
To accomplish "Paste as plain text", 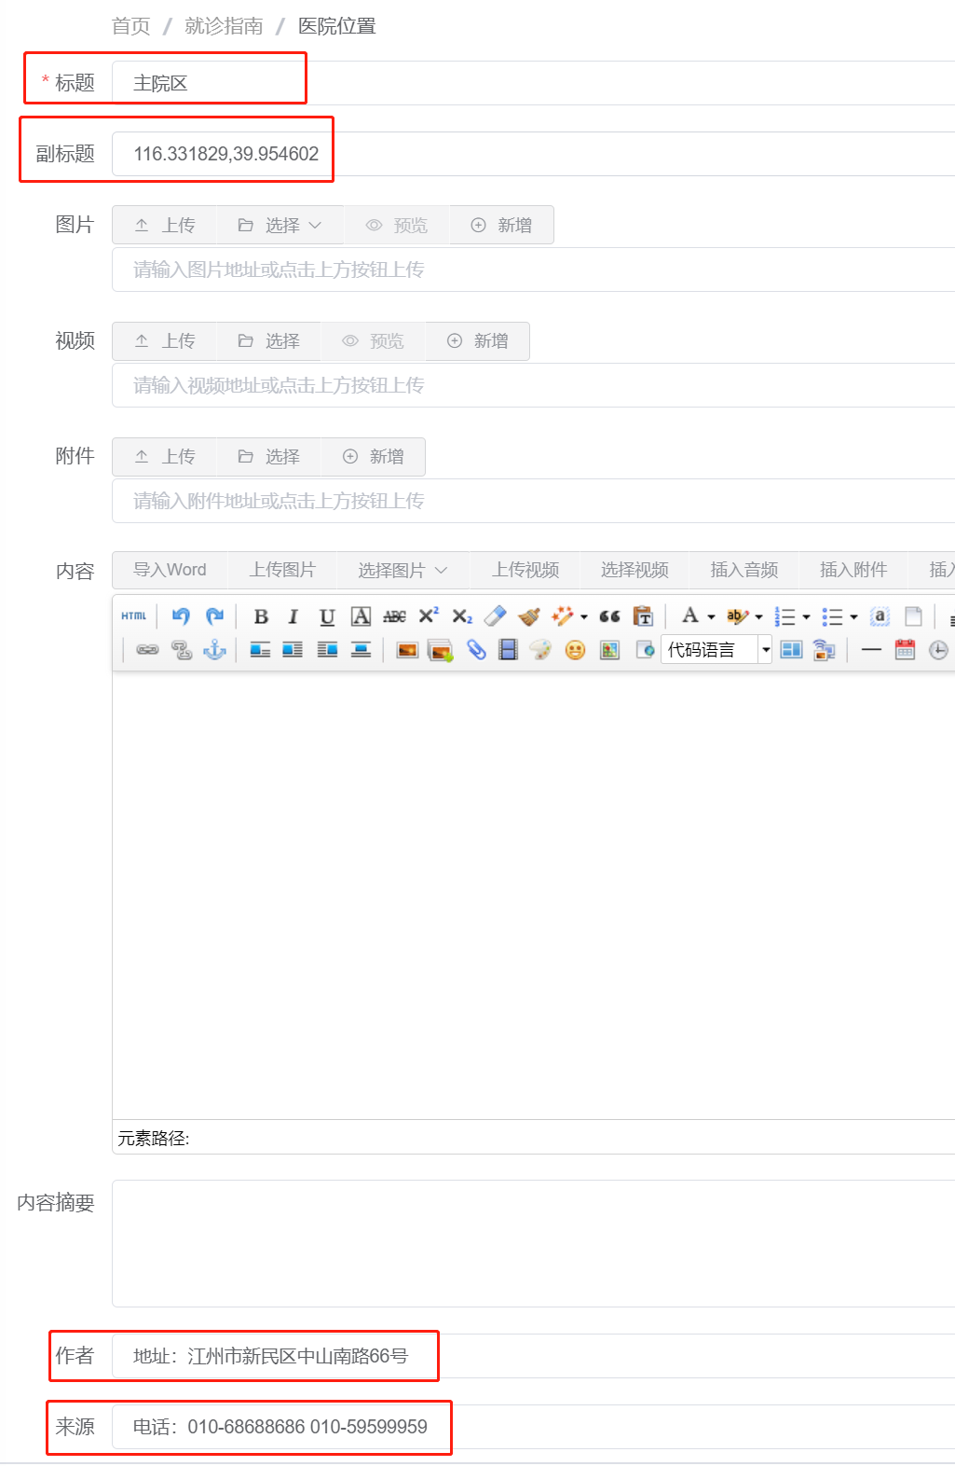I will coord(643,616).
